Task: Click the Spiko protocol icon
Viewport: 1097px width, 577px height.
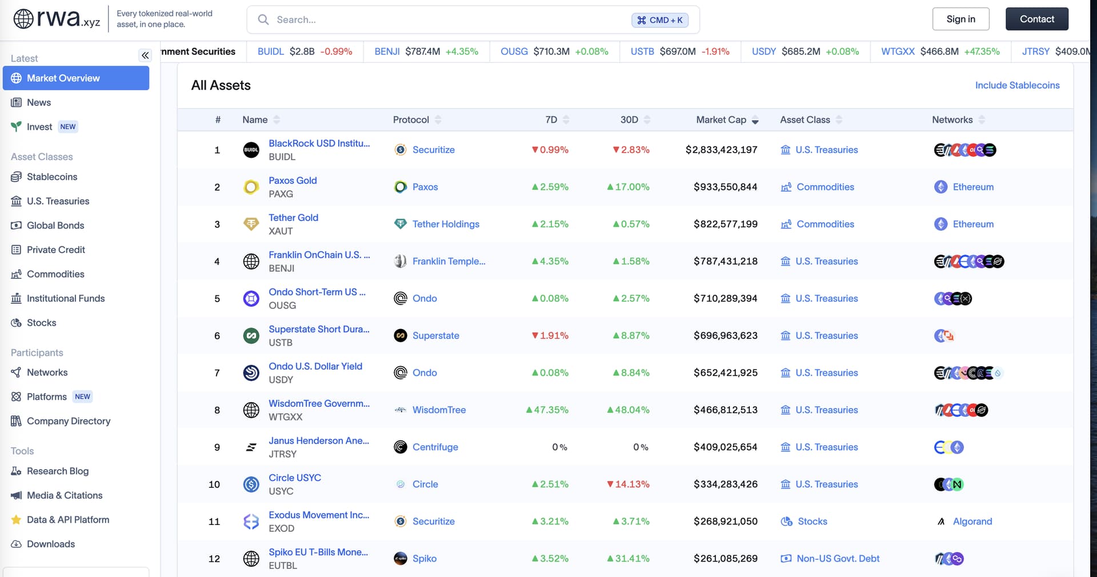Action: click(x=401, y=558)
